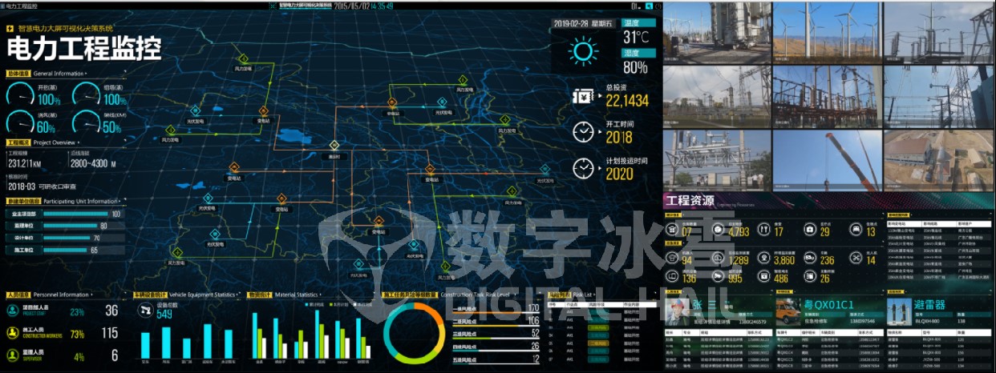Click the Material Statistics panel title
The height and width of the screenshot is (373, 996).
click(x=297, y=295)
